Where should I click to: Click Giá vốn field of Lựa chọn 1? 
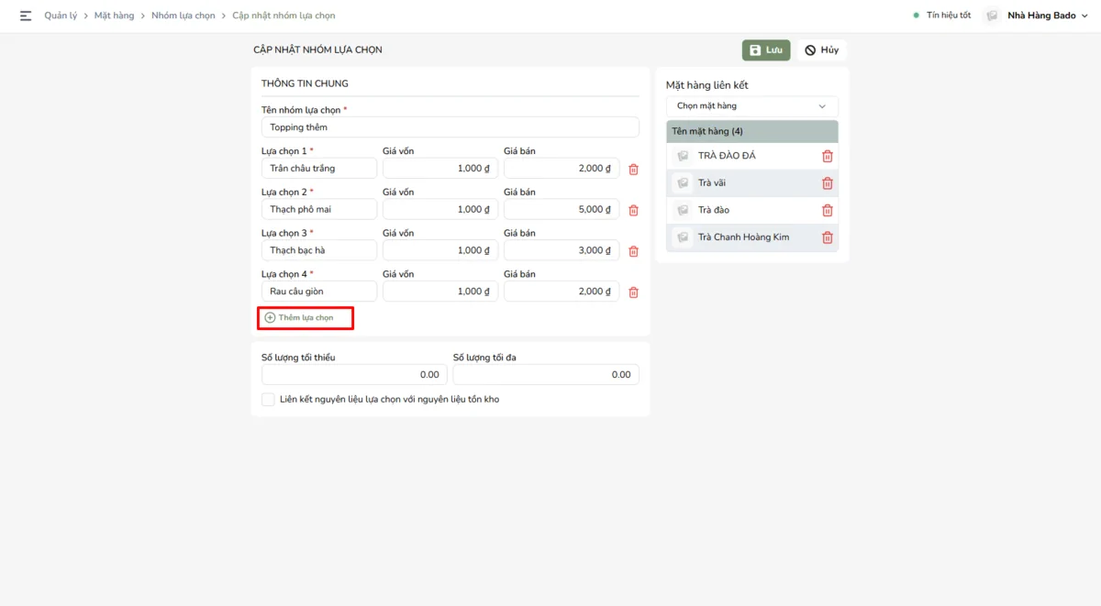click(440, 169)
